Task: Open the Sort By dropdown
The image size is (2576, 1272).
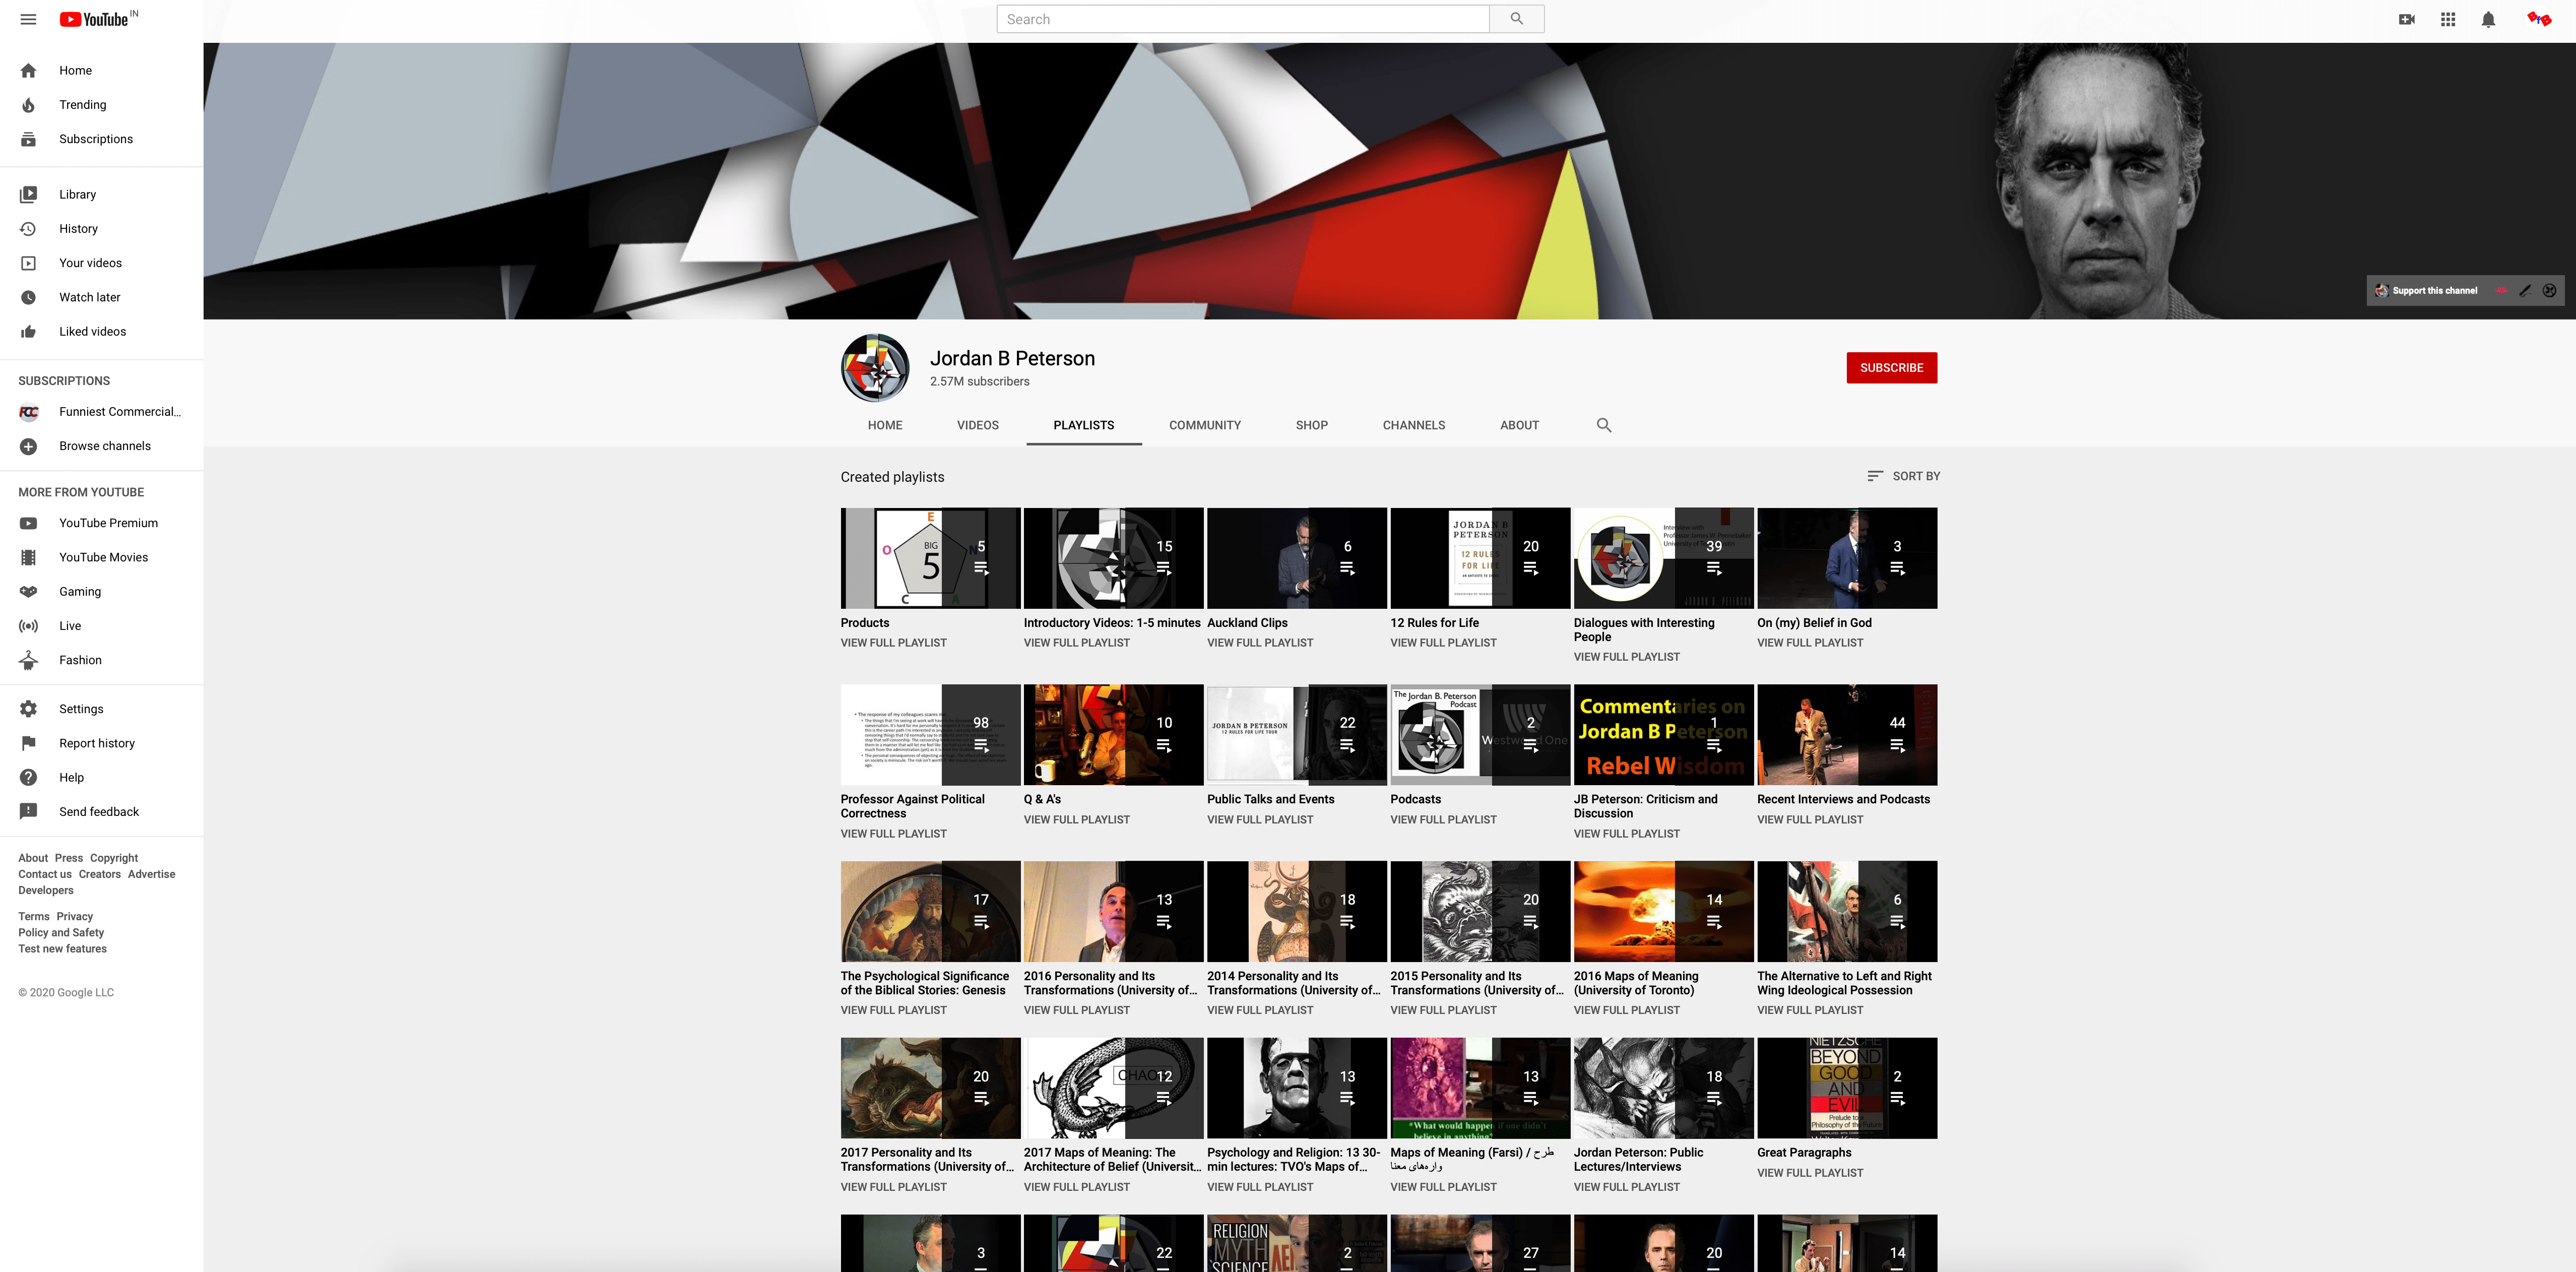Action: point(1903,476)
